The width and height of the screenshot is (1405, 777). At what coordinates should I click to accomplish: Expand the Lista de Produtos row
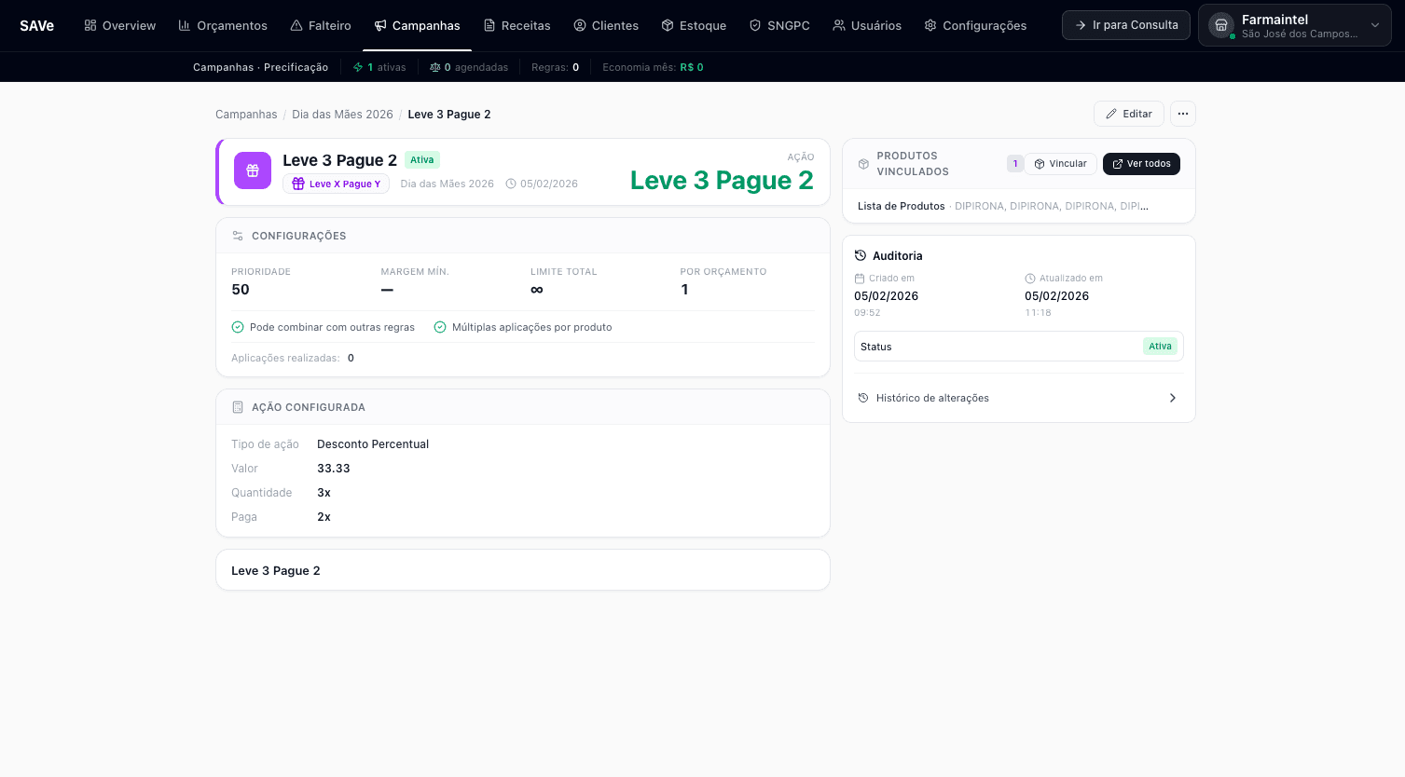(1018, 206)
